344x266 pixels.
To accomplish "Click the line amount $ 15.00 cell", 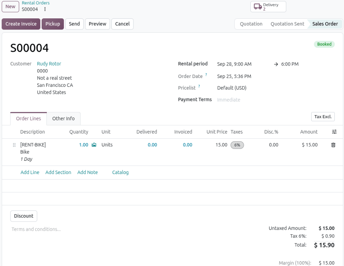I will click(x=310, y=145).
